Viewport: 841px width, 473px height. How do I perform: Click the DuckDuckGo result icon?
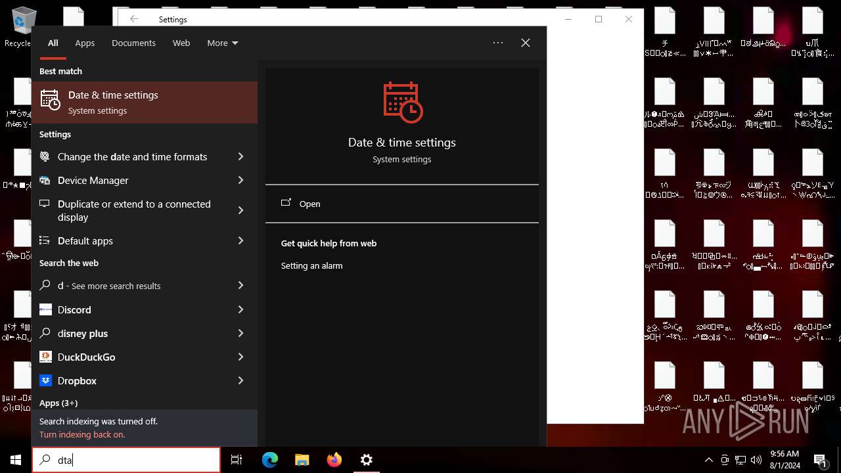45,357
